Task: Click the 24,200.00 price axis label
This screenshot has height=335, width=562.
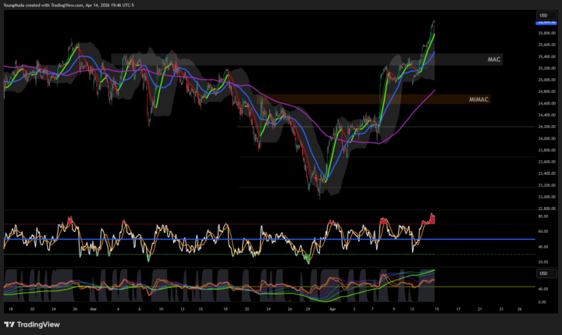Action: click(546, 127)
